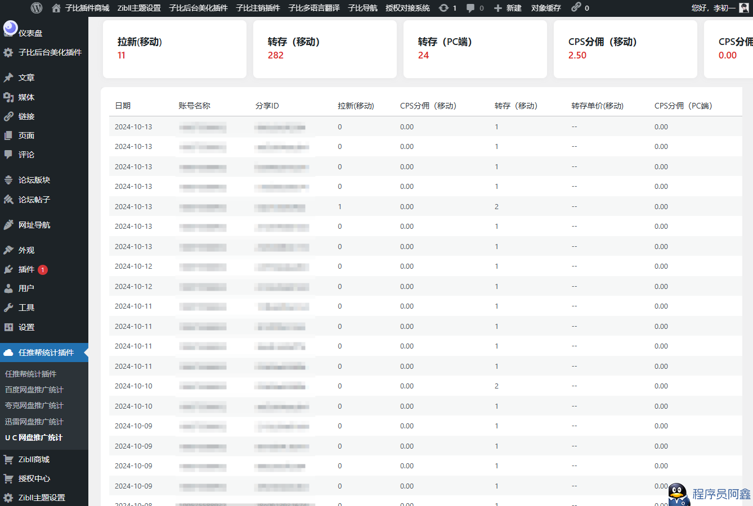Click the 论坛版块 sidebar icon
753x506 pixels.
[8, 180]
